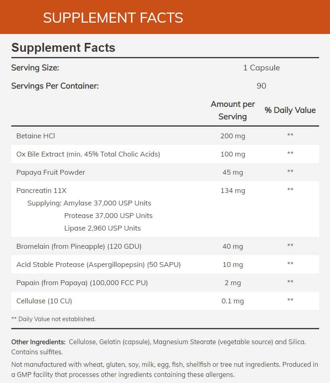Click the Amount per Serving column header
This screenshot has width=330, height=383.
[x=233, y=110]
